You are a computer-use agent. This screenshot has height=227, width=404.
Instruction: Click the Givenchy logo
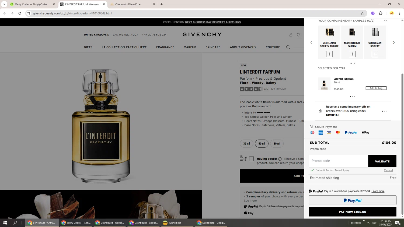tap(202, 34)
